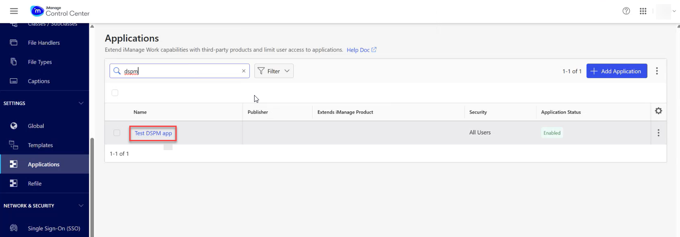Open the Test DSPM app row kebab menu

click(658, 133)
